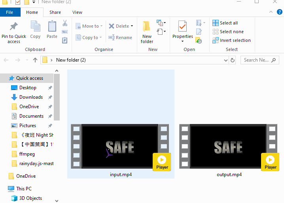Create a New folder from the ribbon
This screenshot has width=284, height=203.
click(x=147, y=32)
